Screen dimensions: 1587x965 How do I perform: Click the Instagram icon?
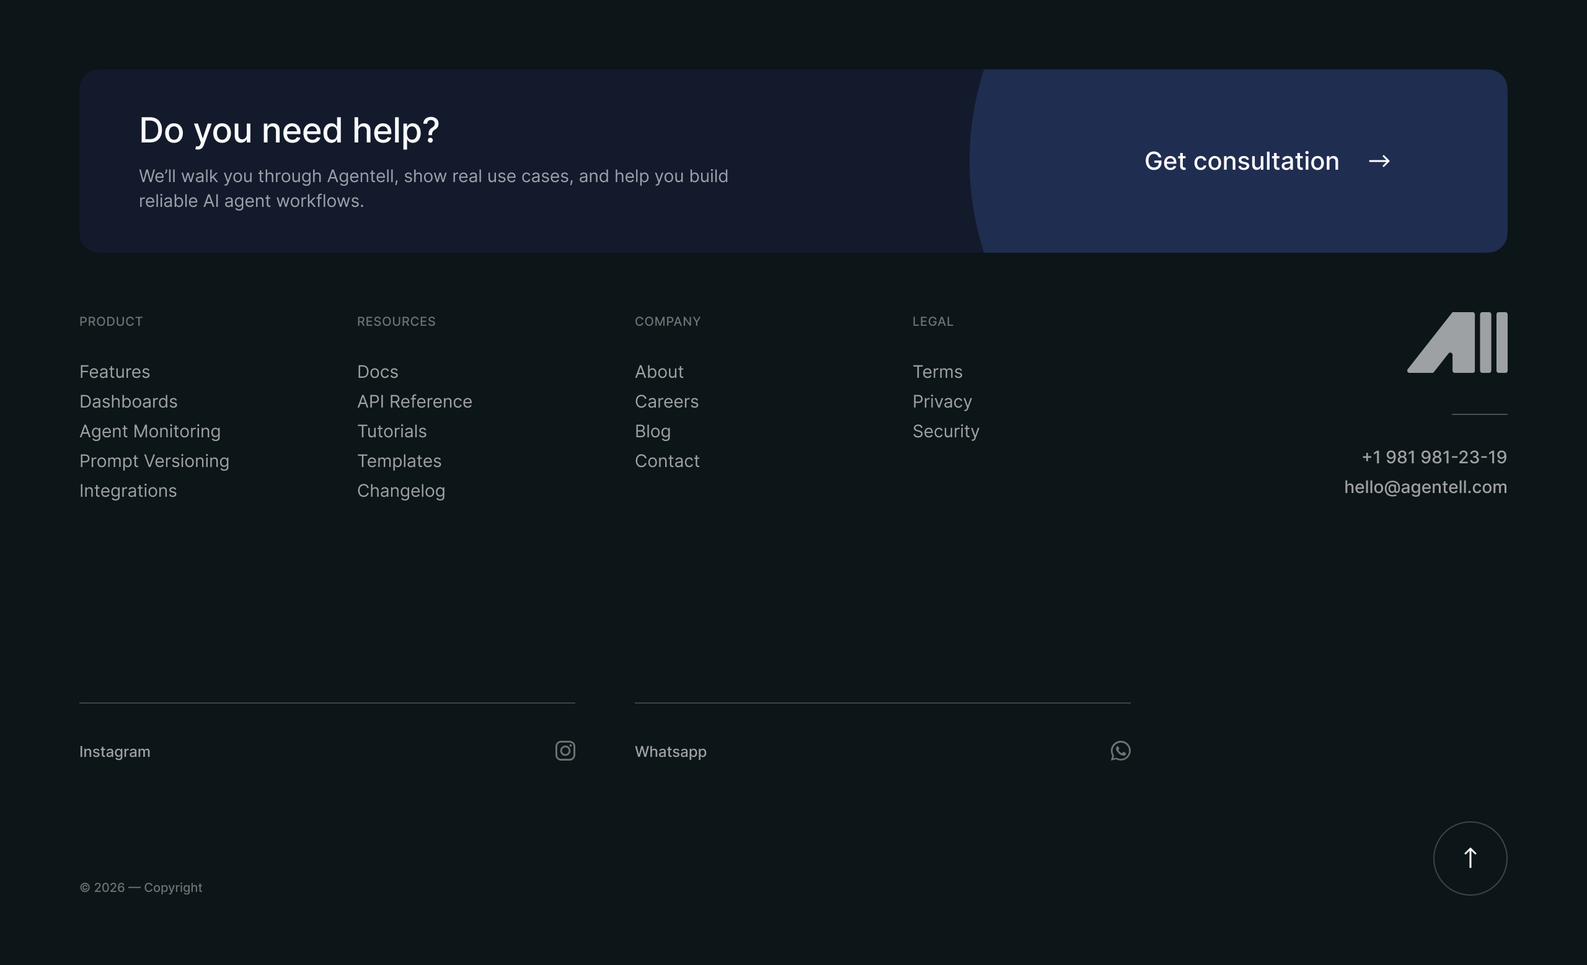[565, 751]
